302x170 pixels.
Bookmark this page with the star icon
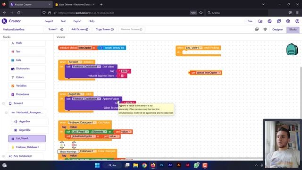coord(201,13)
